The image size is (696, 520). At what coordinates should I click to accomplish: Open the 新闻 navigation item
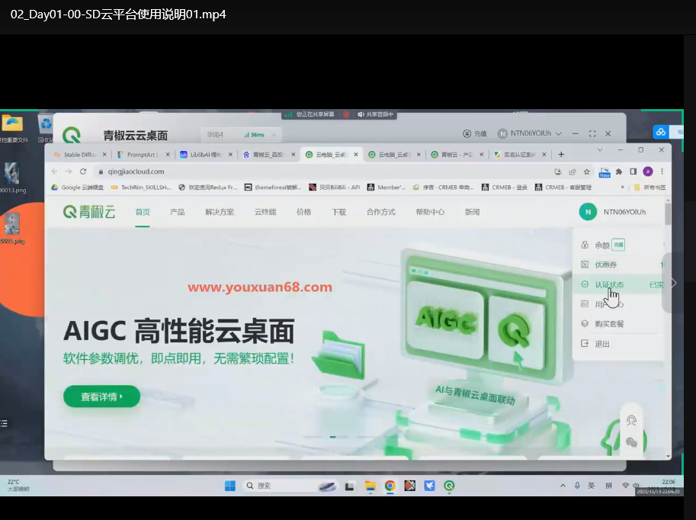[x=472, y=212]
